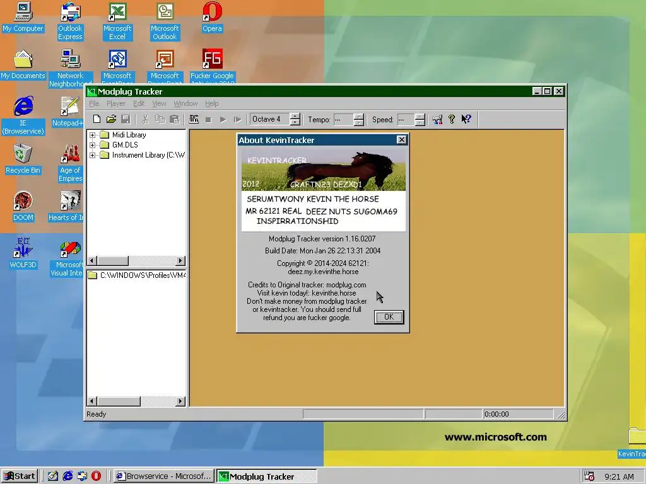Open the Window menu
The width and height of the screenshot is (646, 484).
click(185, 103)
